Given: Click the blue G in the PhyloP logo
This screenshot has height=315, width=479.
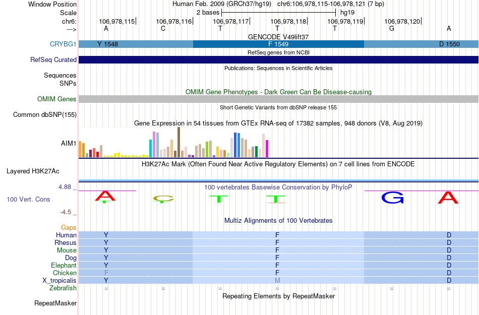Looking at the screenshot, I should pos(392,198).
